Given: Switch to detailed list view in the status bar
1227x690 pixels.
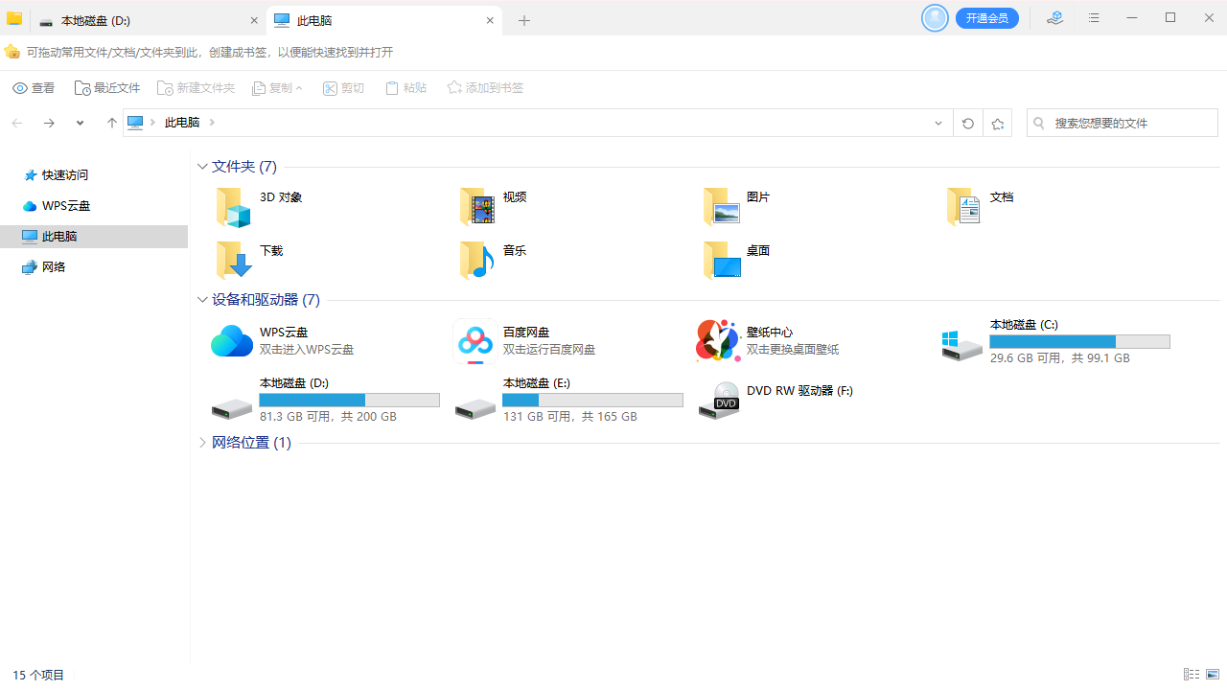Looking at the screenshot, I should [x=1191, y=675].
